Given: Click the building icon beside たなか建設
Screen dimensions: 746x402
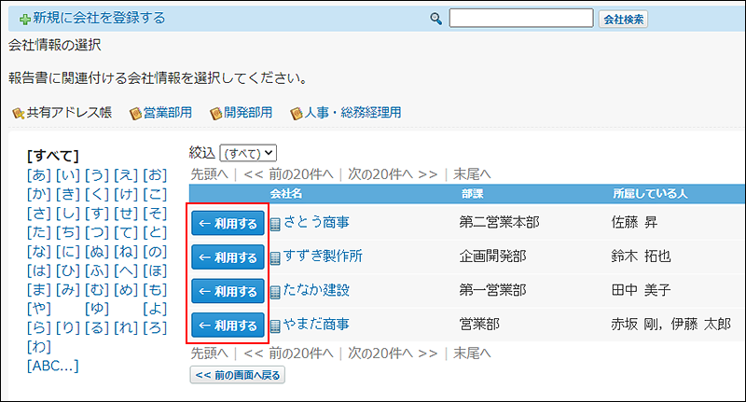Looking at the screenshot, I should pos(275,292).
